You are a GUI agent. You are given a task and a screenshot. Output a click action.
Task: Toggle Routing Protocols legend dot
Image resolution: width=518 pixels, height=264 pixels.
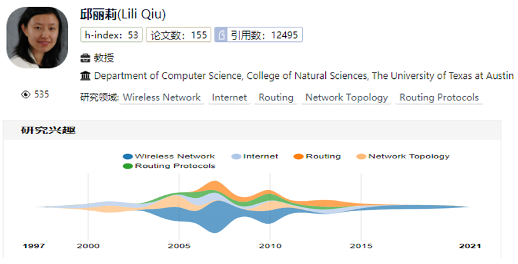(127, 166)
